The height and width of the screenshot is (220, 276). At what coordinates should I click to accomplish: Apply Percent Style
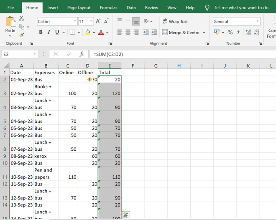pos(230,32)
